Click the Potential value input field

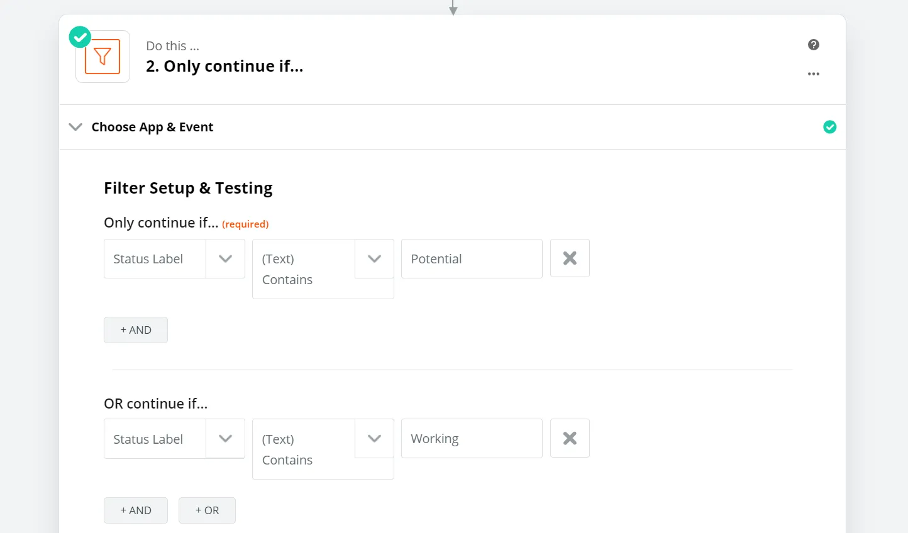(472, 259)
